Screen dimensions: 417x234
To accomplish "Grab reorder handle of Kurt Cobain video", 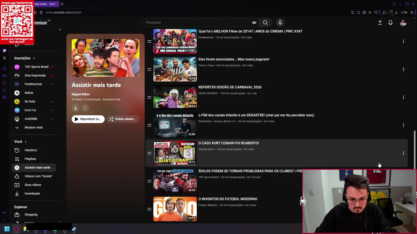I will (x=149, y=153).
